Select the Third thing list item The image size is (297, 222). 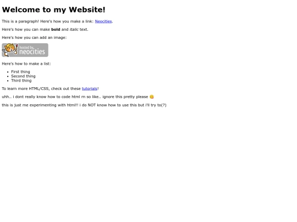(21, 81)
